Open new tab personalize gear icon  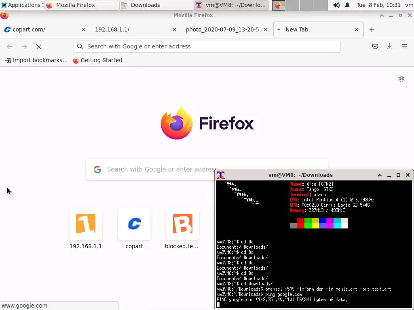[x=401, y=79]
